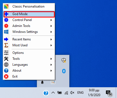This screenshot has width=117, height=98.
Task: Click the red X Exit icon
Action: pyautogui.click(x=6, y=76)
